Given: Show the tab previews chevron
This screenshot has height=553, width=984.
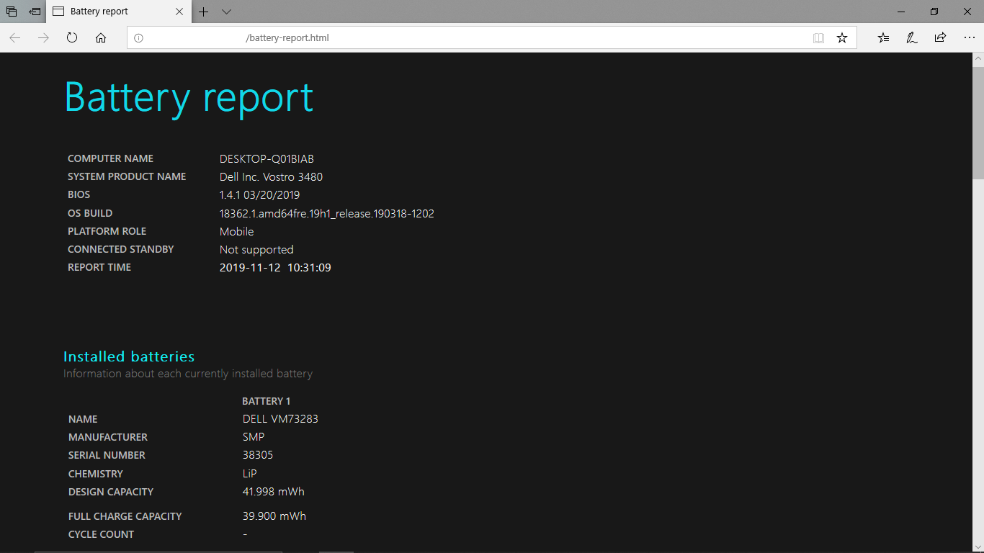Looking at the screenshot, I should tap(226, 12).
